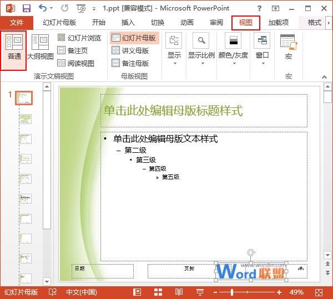The height and width of the screenshot is (299, 333).
Task: Zoom out with minus button
Action: tap(215, 293)
